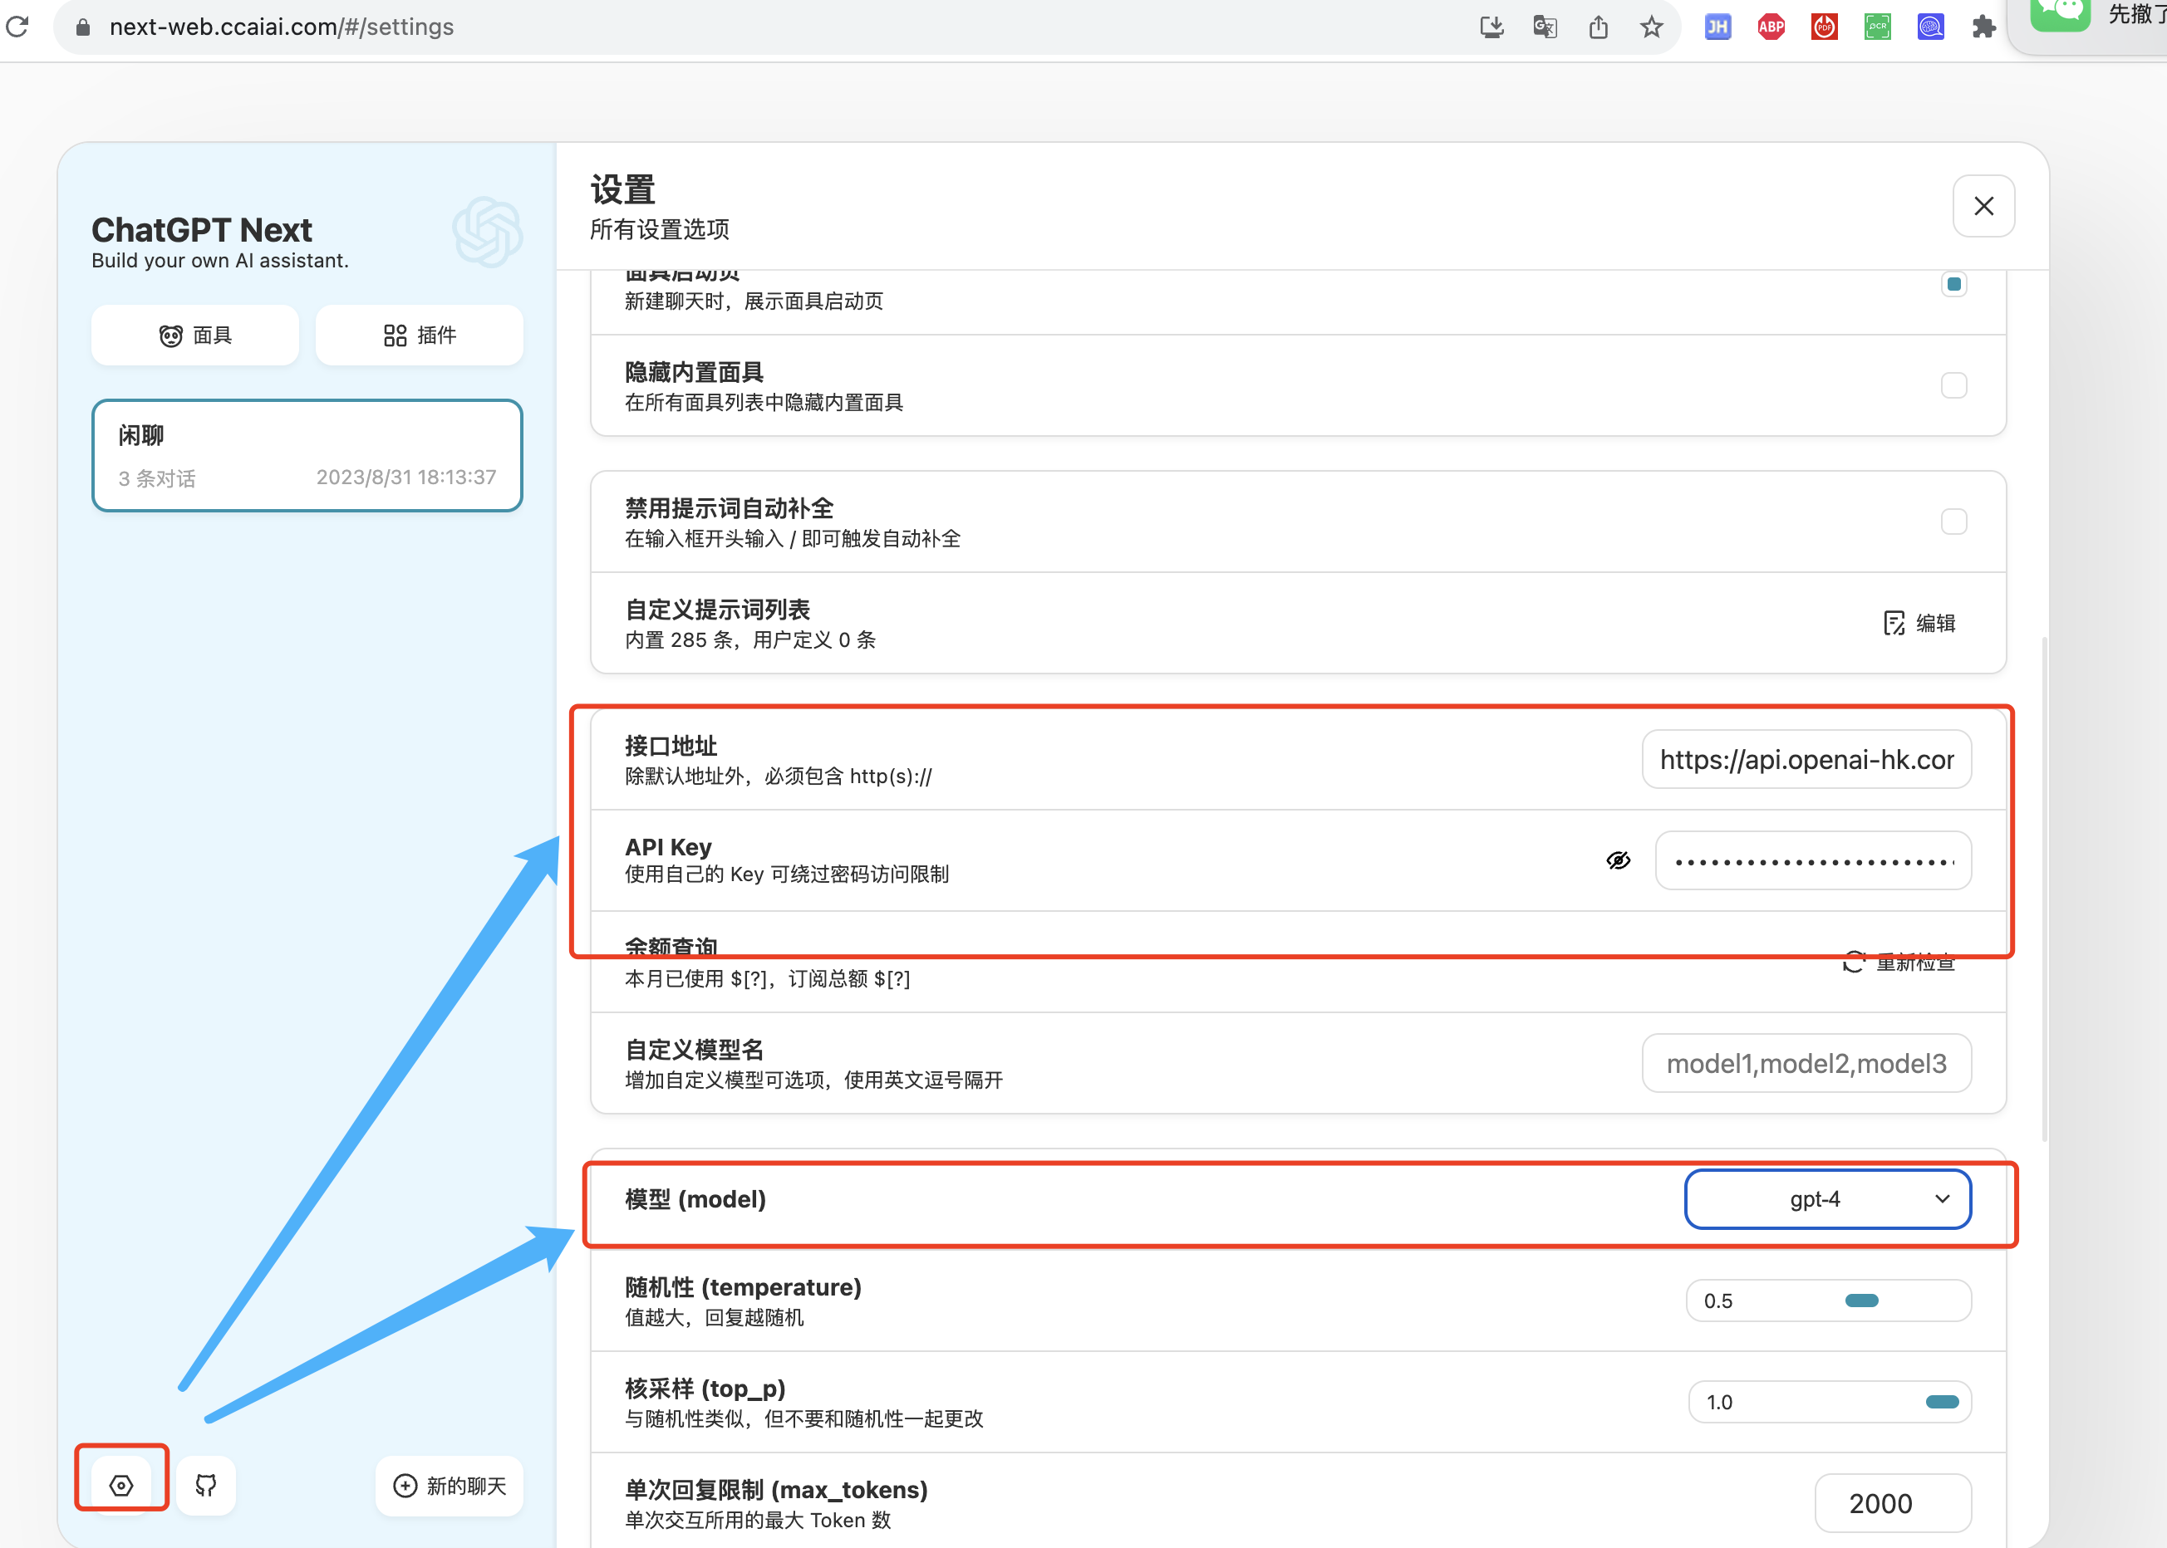The image size is (2167, 1548).
Task: Enable the 隐藏内置面具 checkbox
Action: tap(1953, 385)
